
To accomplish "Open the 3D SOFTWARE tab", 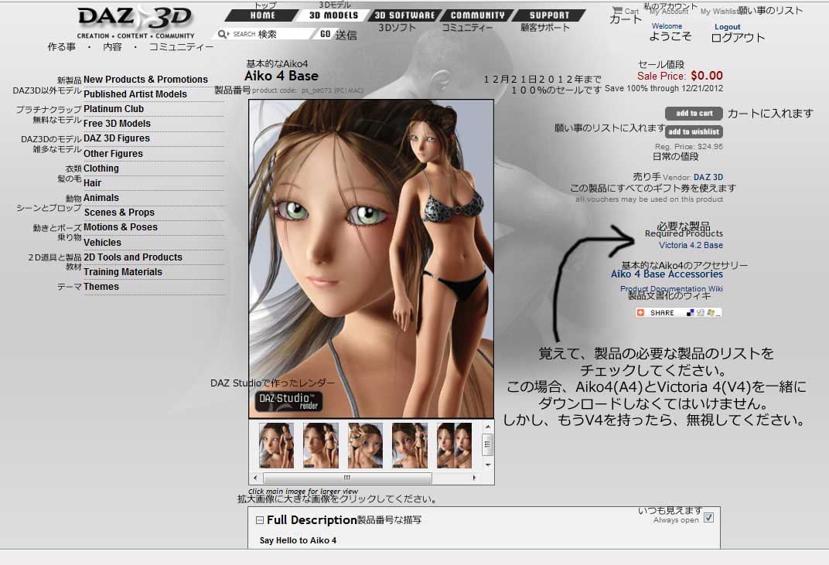I will [404, 15].
